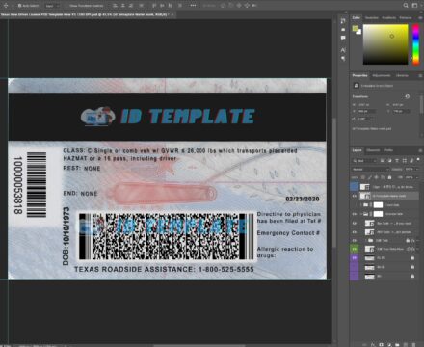Open the Comments speech-bubble panel icon
Image resolution: width=424 pixels, height=347 pixels.
point(343,38)
